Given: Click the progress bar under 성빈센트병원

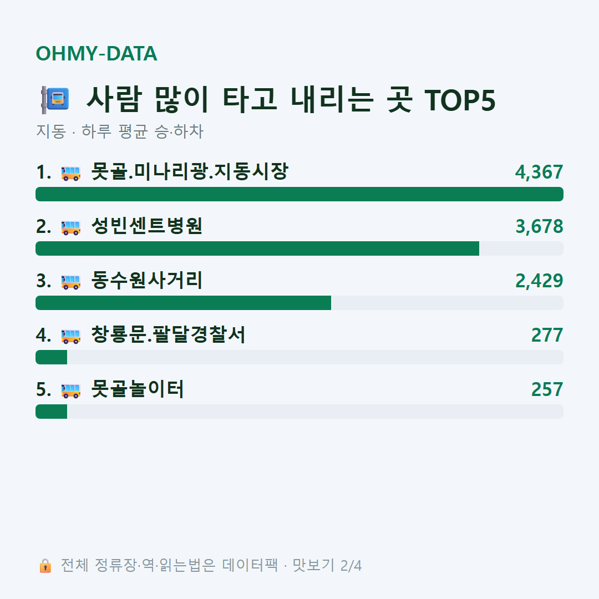Looking at the screenshot, I should tap(299, 248).
